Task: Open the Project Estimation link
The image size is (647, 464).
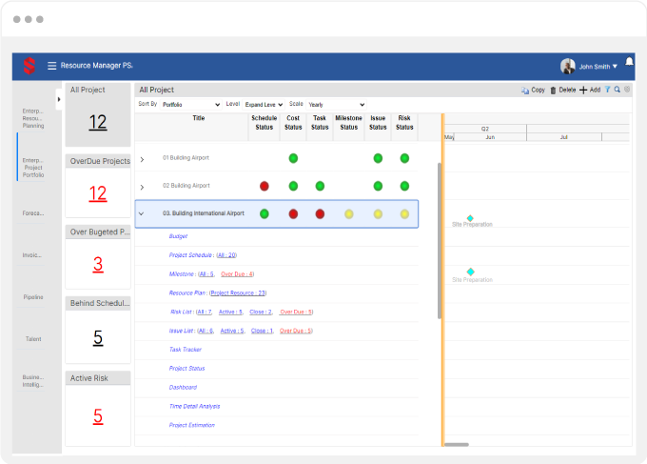Action: coord(192,425)
